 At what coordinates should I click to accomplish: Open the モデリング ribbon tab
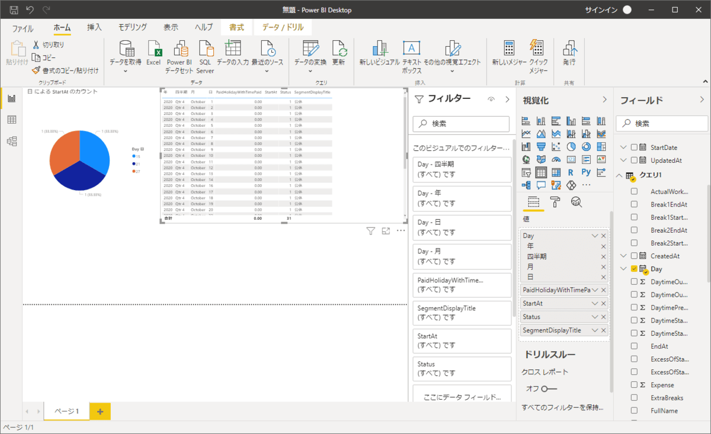[133, 28]
